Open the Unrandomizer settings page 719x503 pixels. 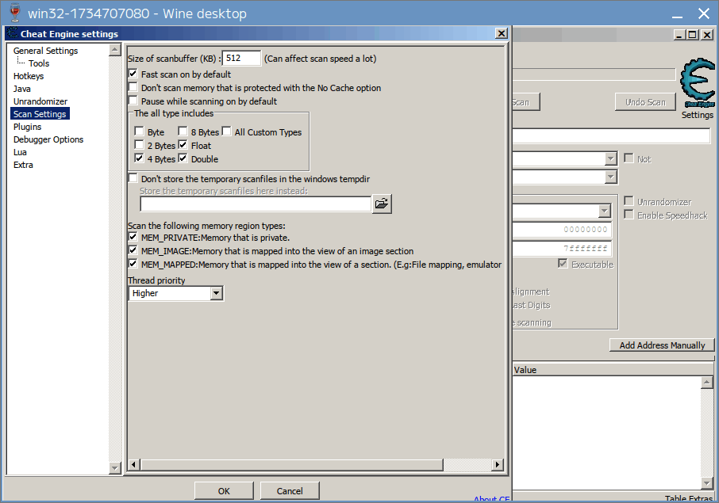tap(40, 101)
